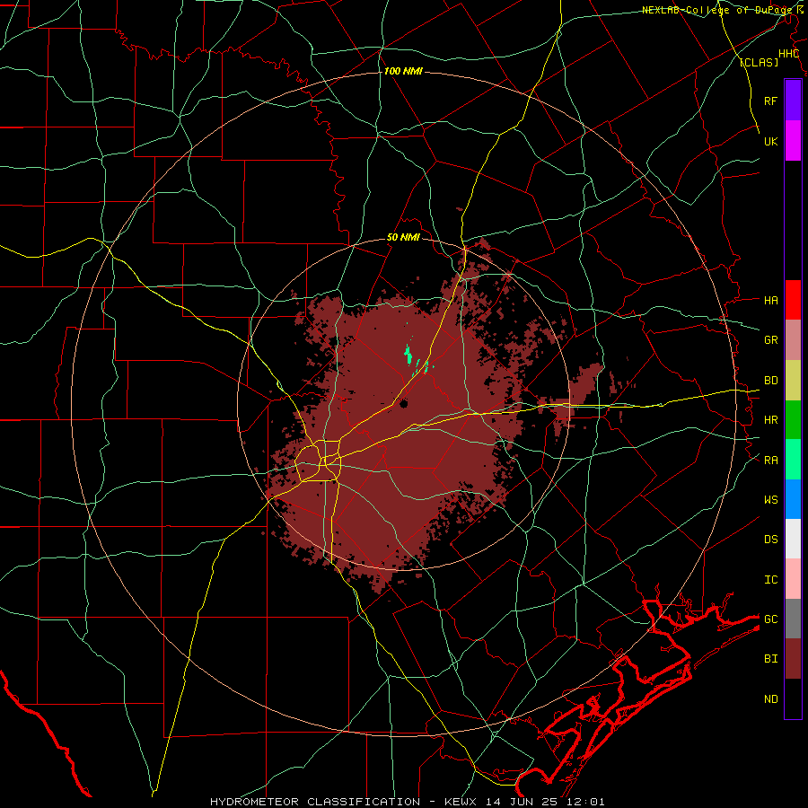Click the RF legend label
Screen dimensions: 808x808
tap(770, 101)
